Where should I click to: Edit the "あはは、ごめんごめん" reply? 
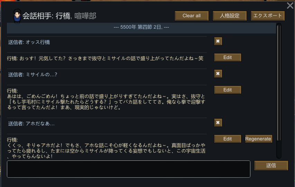pyautogui.click(x=227, y=90)
